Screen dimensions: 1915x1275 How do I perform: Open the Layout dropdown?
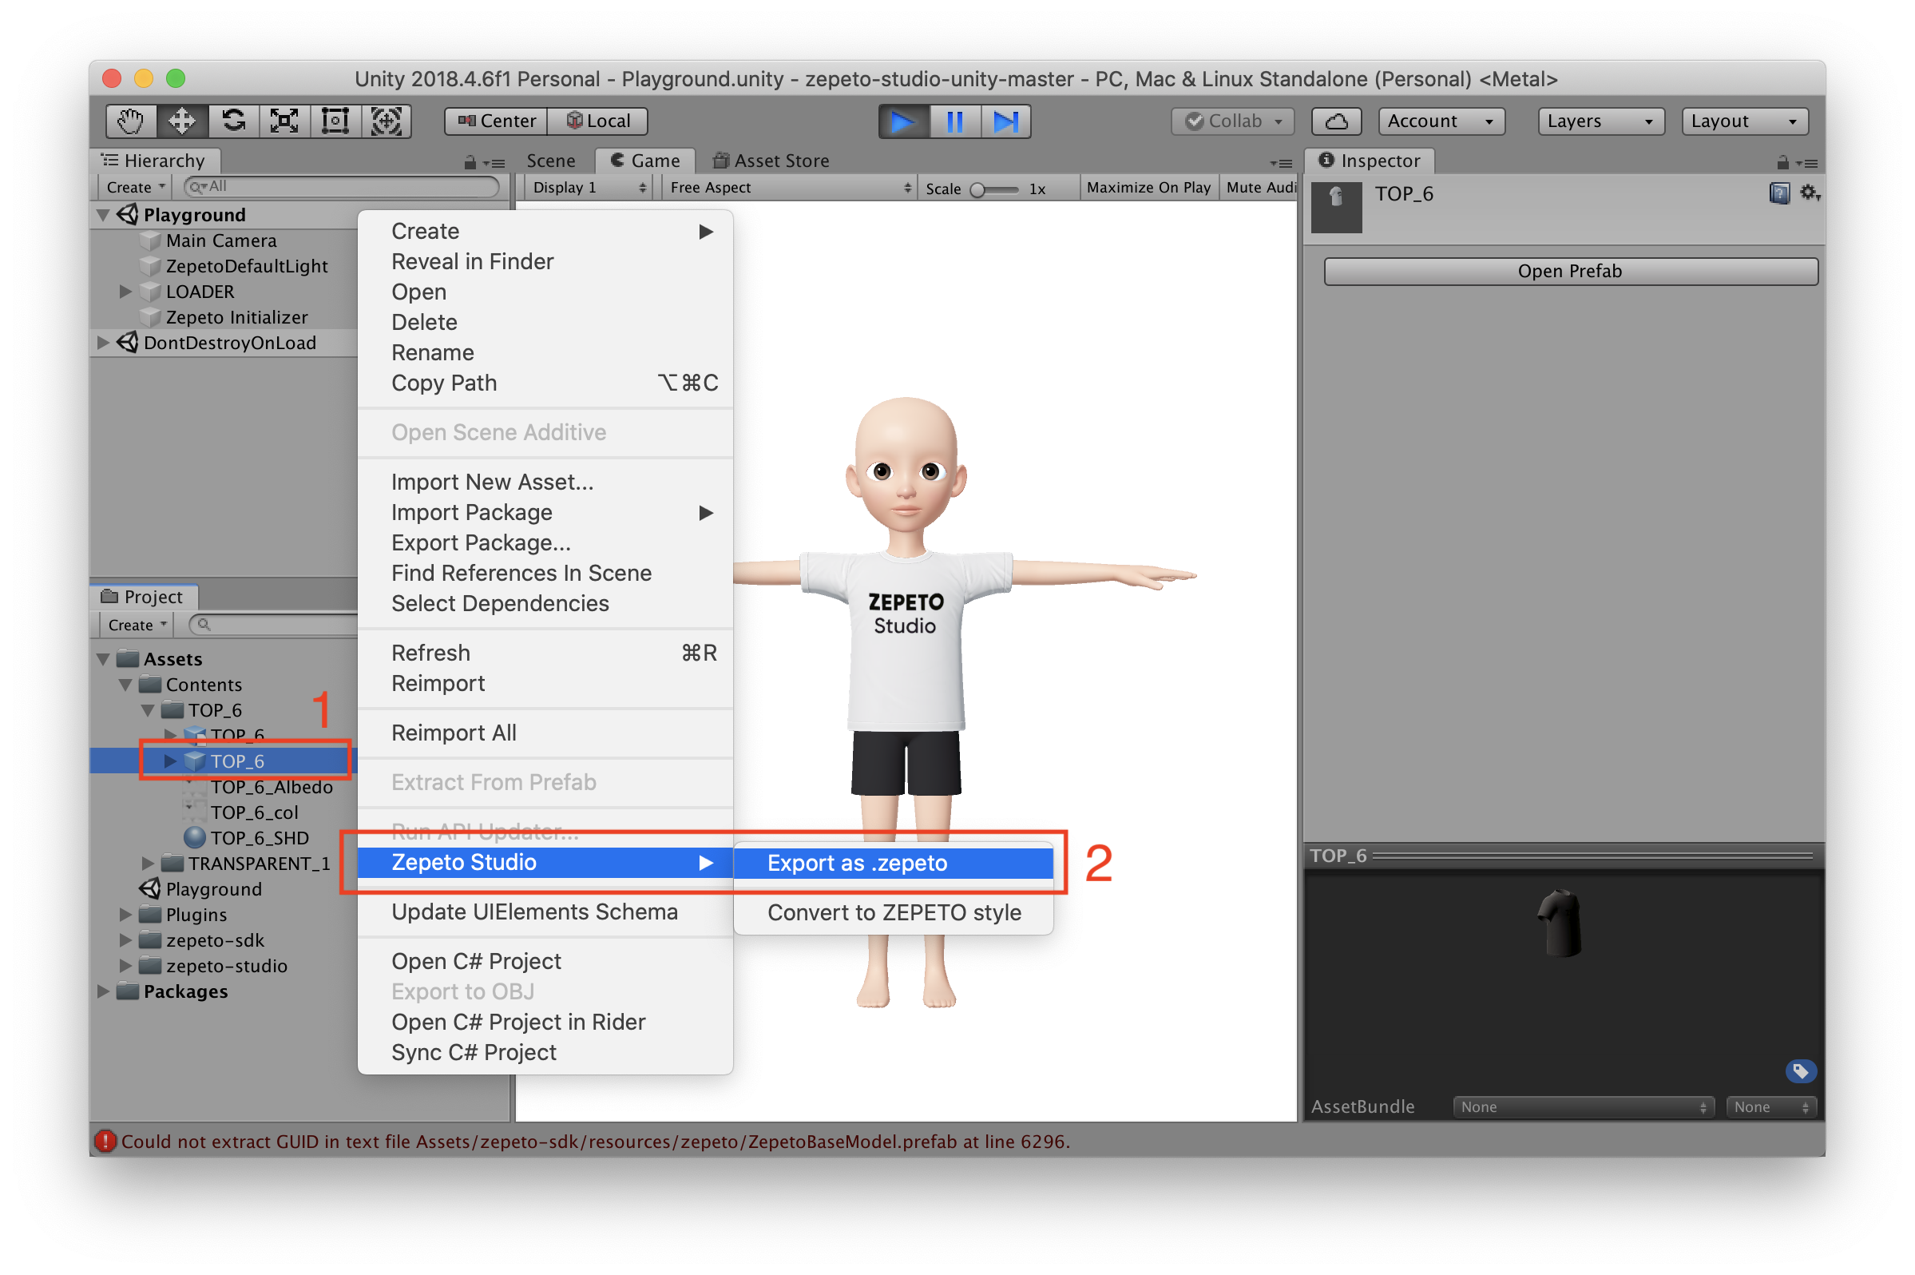(1744, 121)
